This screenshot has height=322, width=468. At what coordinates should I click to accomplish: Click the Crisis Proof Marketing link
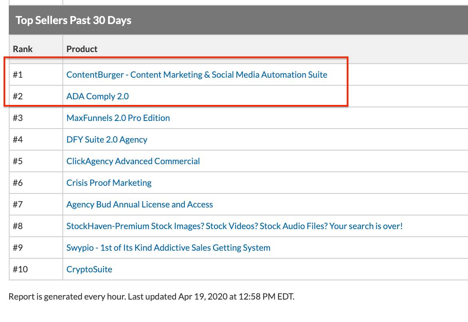pos(109,183)
